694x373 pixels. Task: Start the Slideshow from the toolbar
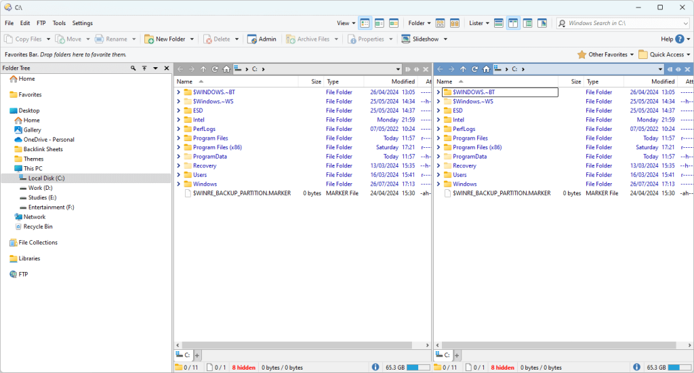coord(420,39)
